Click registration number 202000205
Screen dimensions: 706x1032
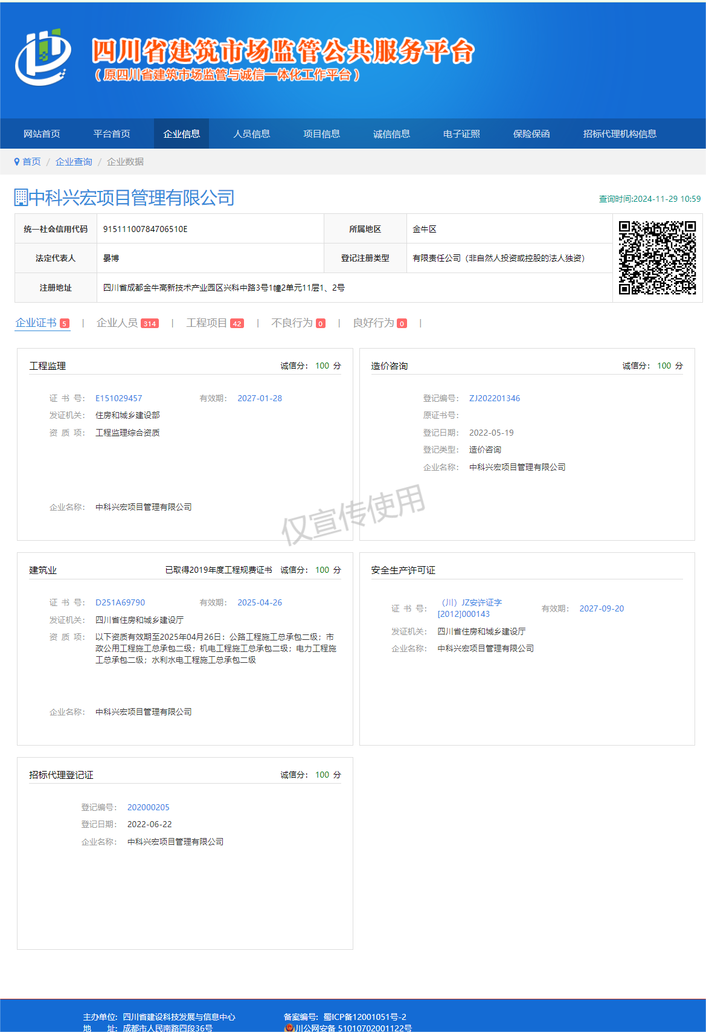tap(149, 807)
